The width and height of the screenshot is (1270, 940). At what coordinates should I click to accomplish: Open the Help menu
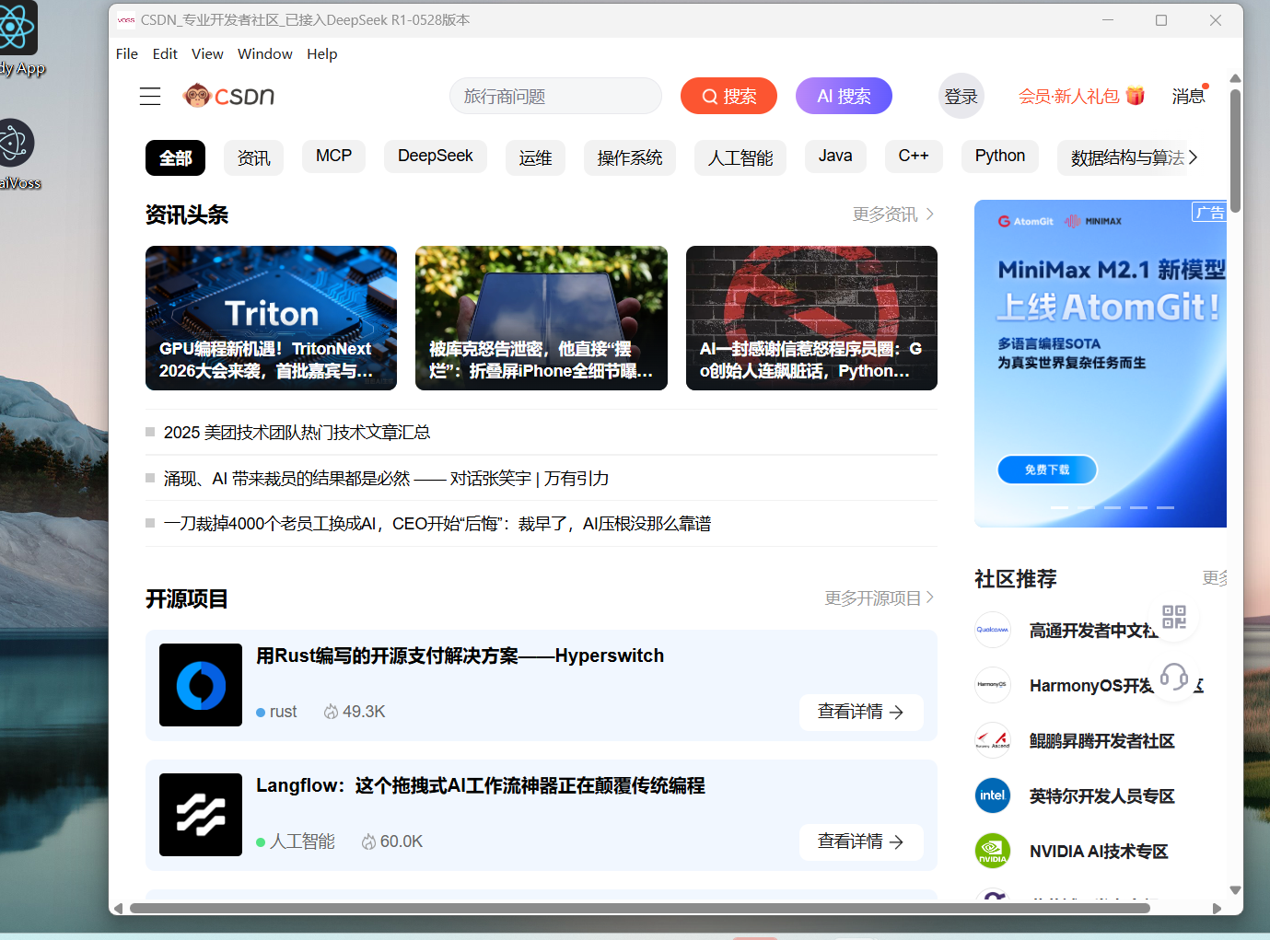322,54
